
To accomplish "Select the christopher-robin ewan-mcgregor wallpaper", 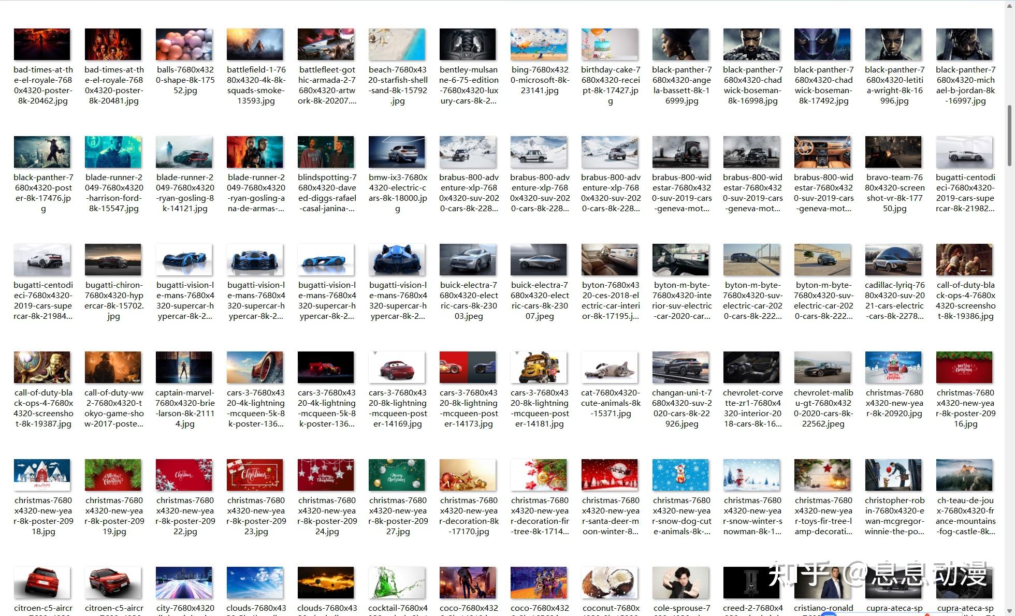I will (893, 475).
